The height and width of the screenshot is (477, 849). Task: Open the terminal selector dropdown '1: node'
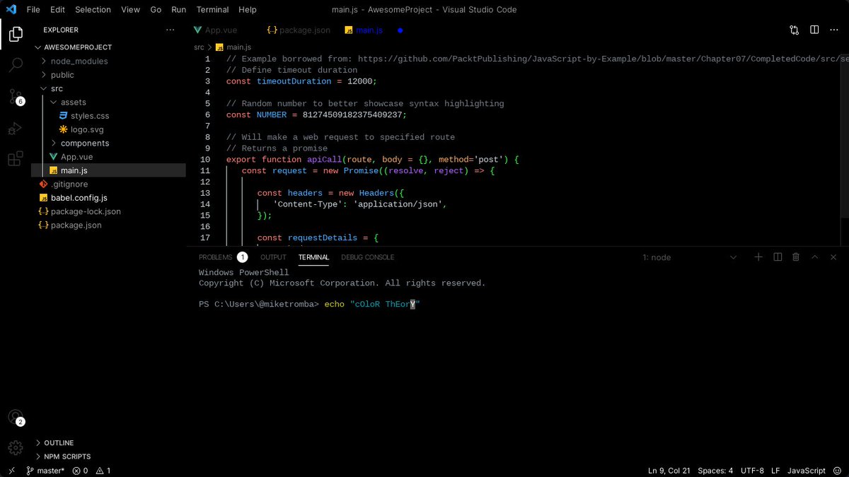(690, 257)
